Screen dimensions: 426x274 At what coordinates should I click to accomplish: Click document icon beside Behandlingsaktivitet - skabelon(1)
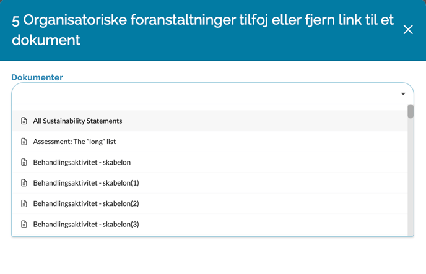tap(24, 183)
